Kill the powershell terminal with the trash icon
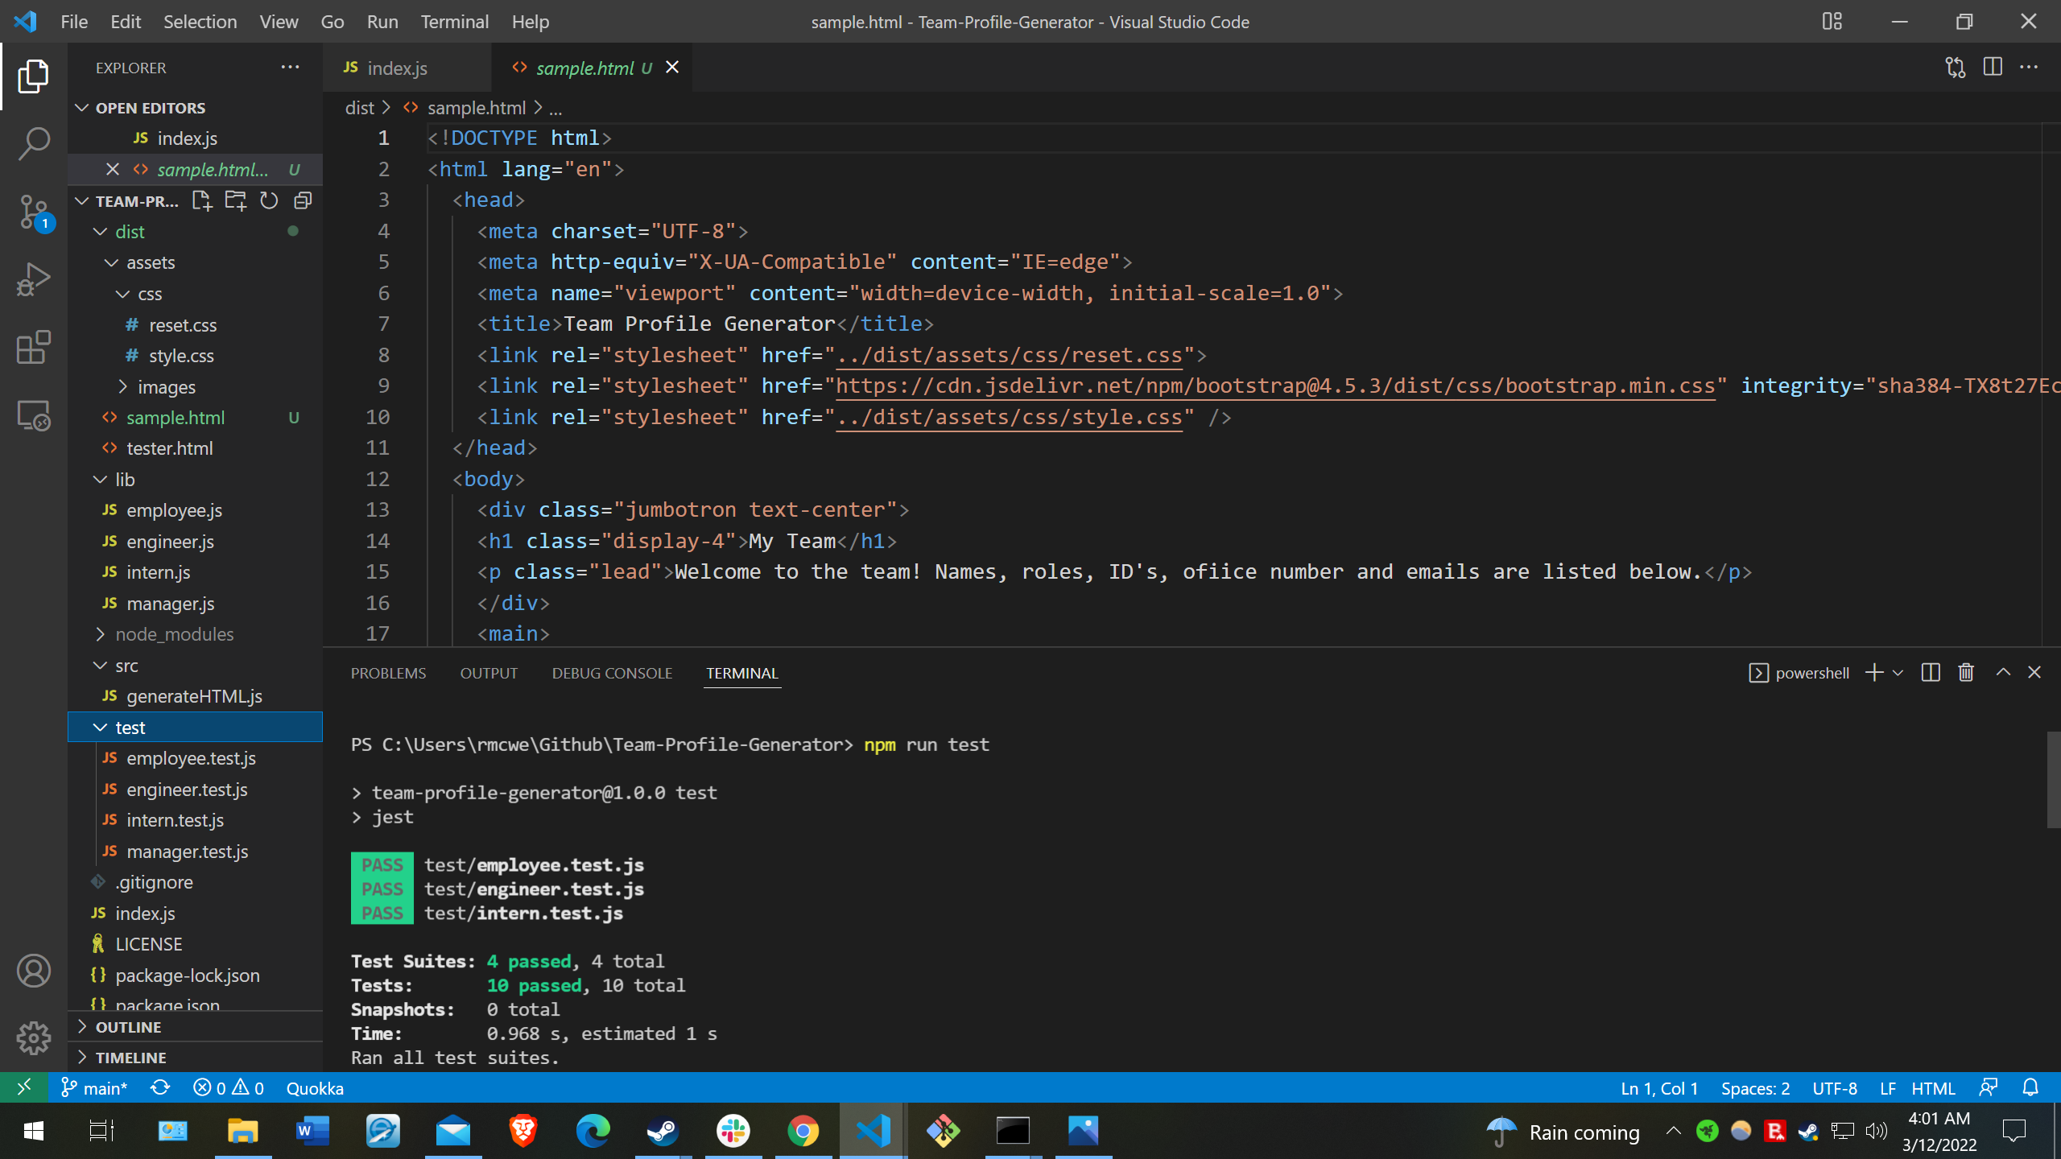Image resolution: width=2061 pixels, height=1159 pixels. coord(1966,672)
